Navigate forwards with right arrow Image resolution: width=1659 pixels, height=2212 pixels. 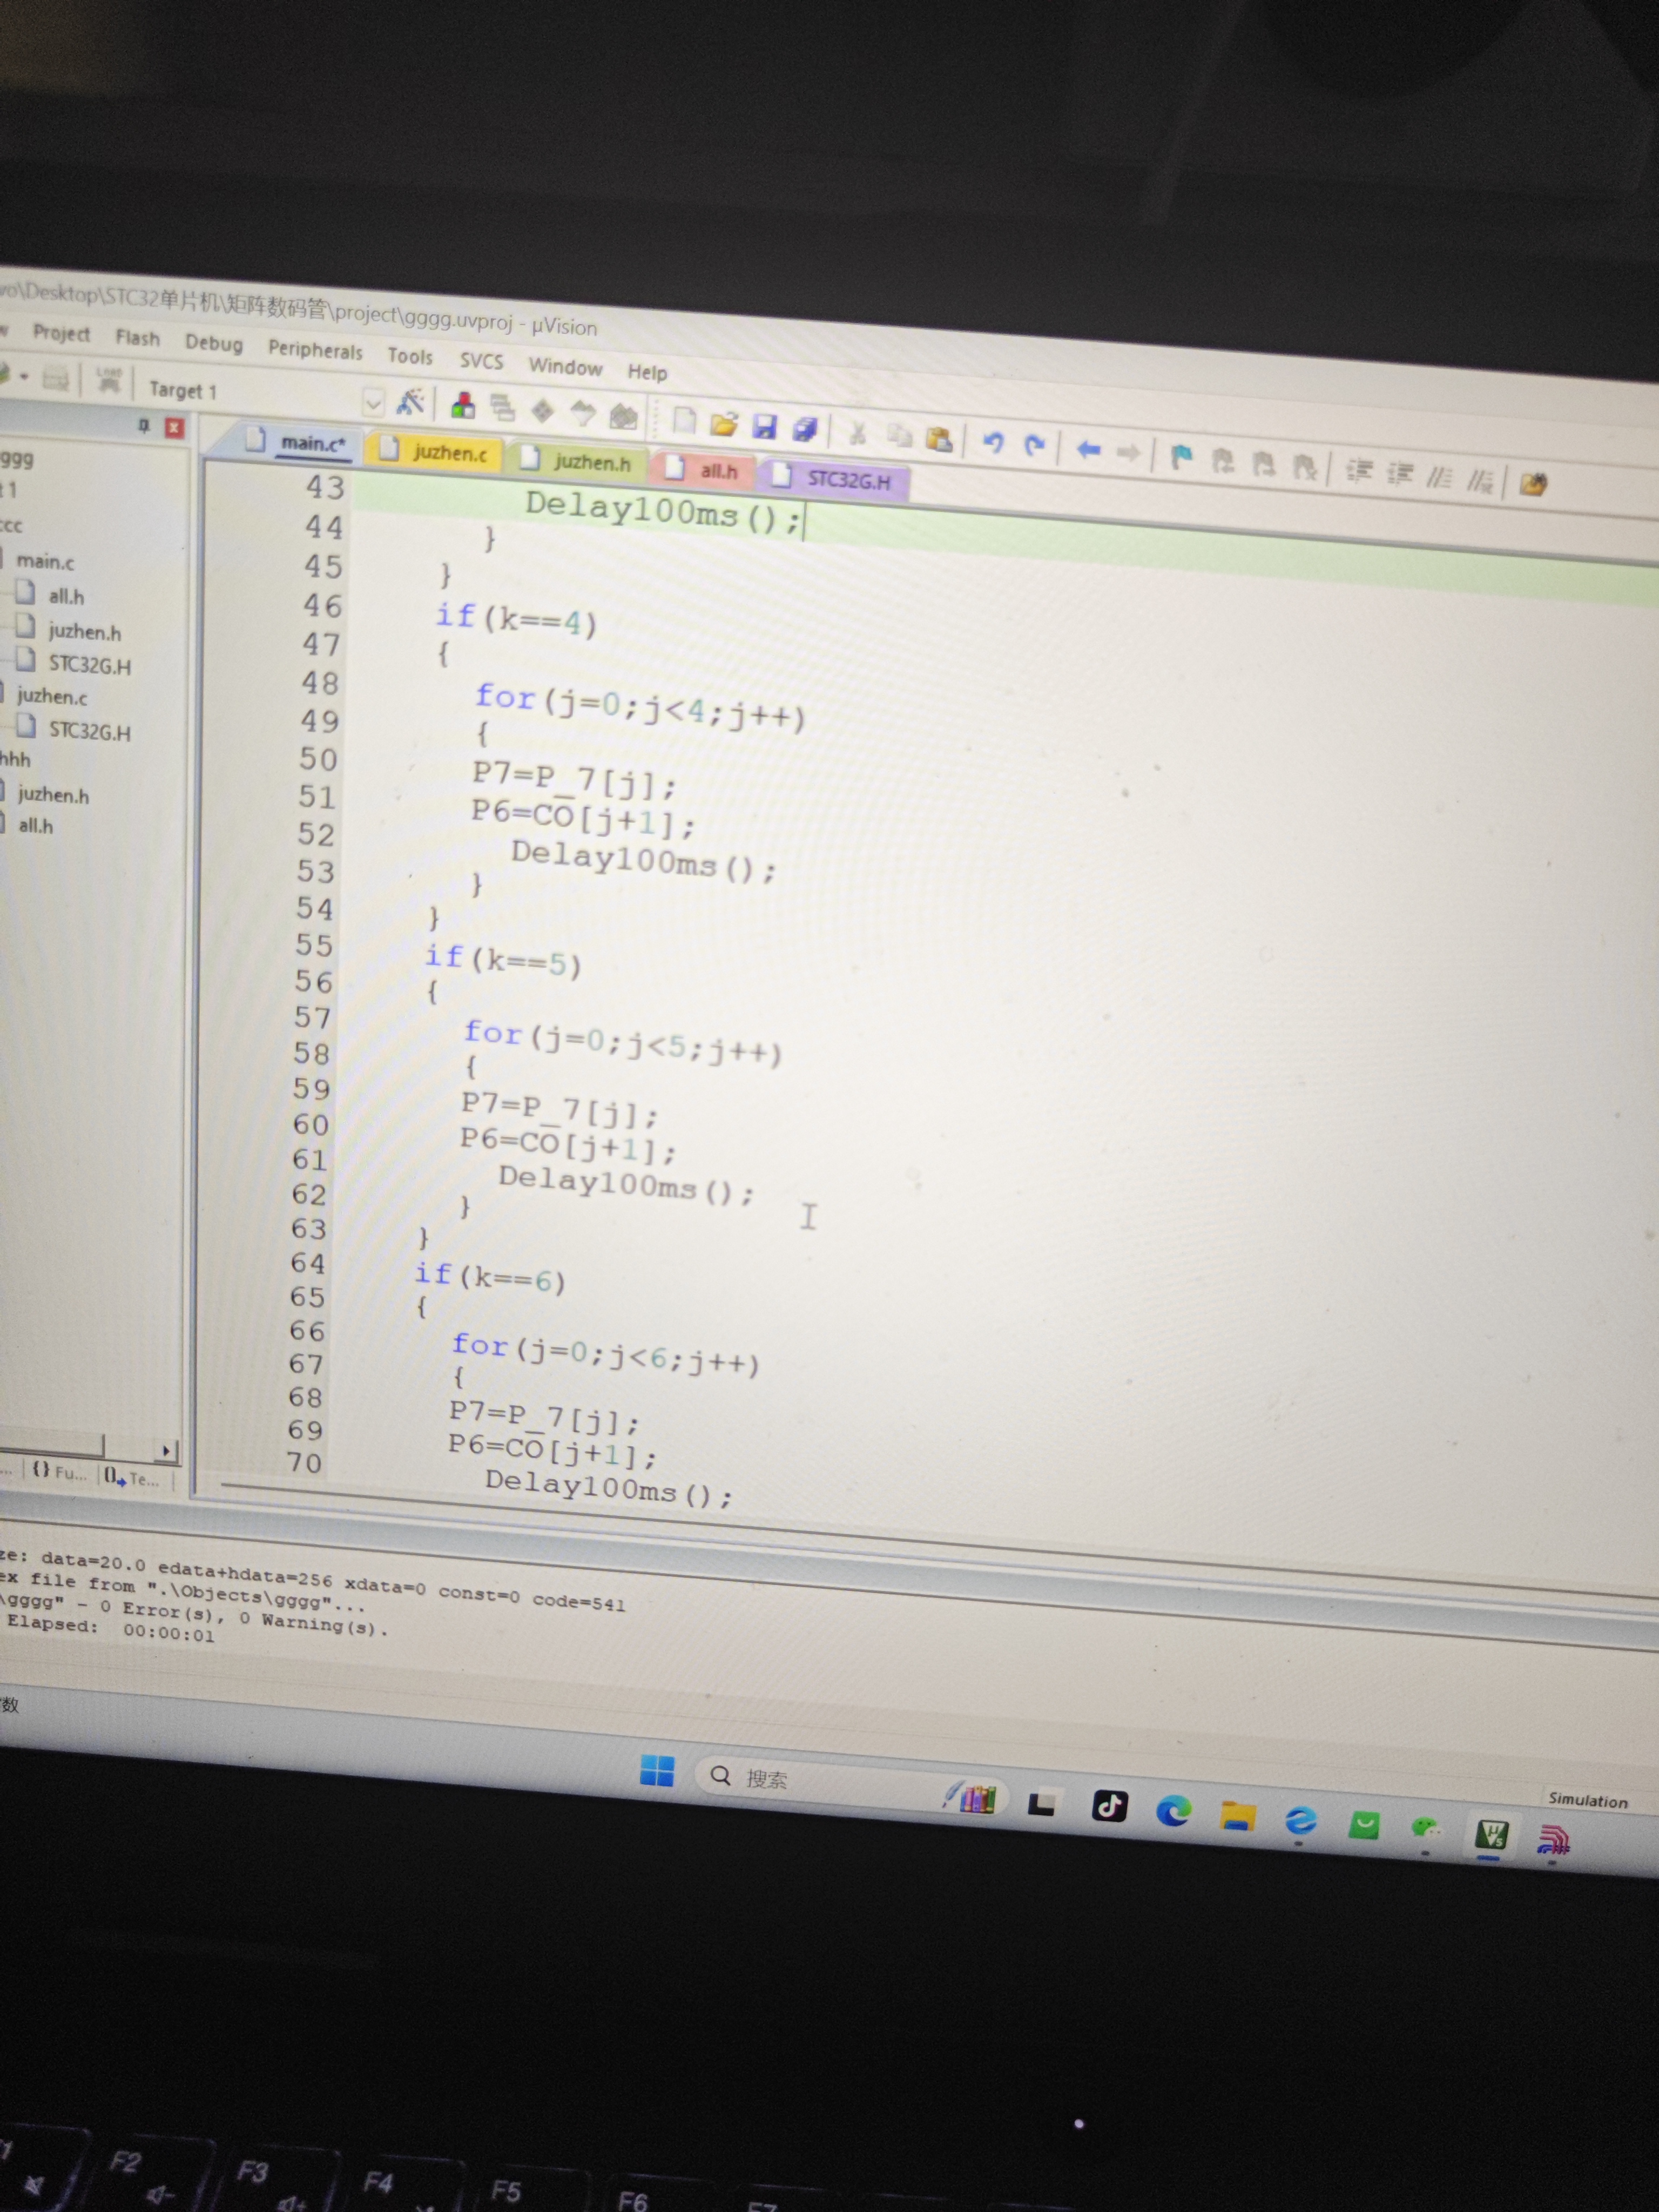point(1129,453)
